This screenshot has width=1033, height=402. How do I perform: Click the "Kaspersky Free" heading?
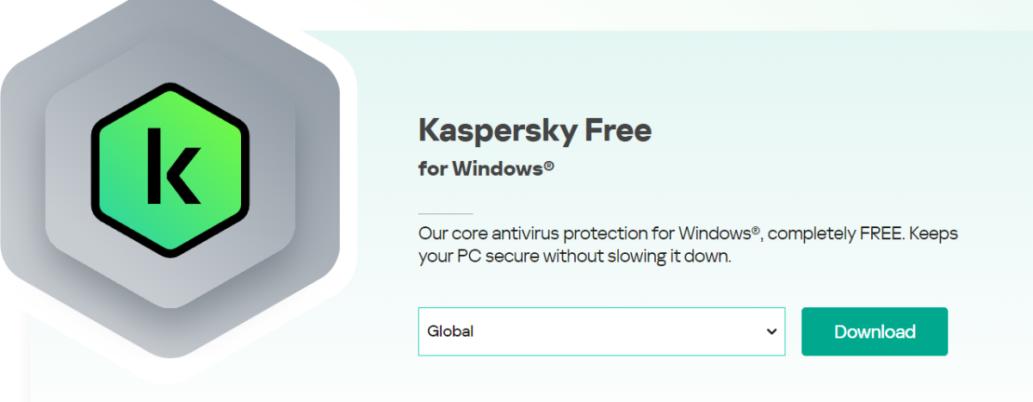pos(535,130)
